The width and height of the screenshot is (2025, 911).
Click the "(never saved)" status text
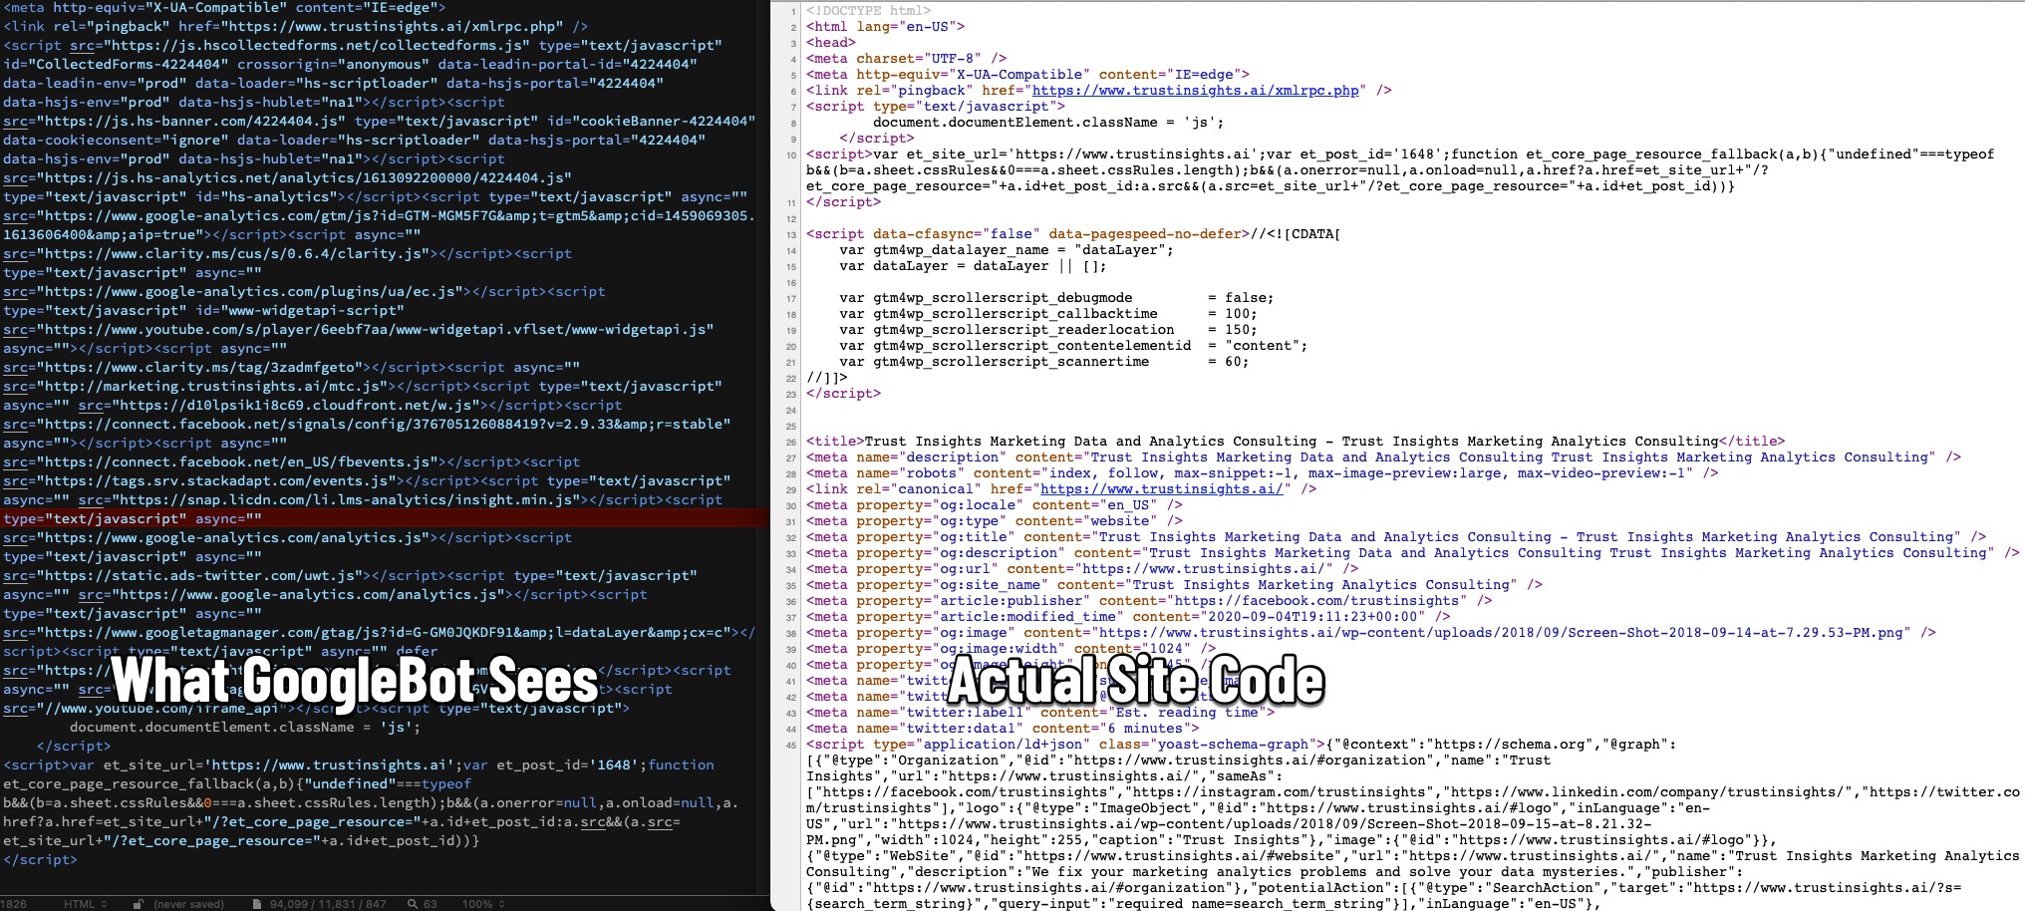click(x=188, y=904)
